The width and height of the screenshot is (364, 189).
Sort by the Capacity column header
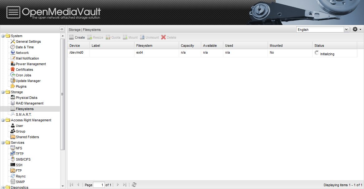click(190, 46)
